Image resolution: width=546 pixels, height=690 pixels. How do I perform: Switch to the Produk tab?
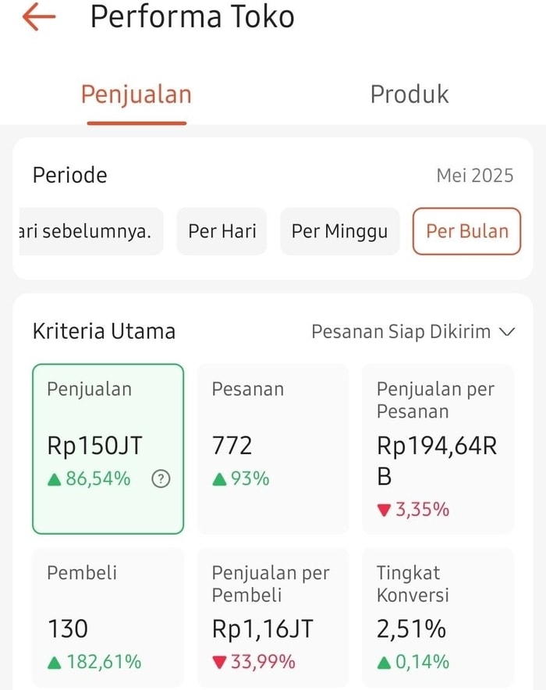409,94
